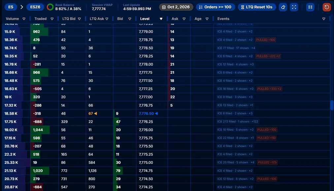Click the PULLED -175 tag
Screen dimensions: 334x191
(267, 163)
